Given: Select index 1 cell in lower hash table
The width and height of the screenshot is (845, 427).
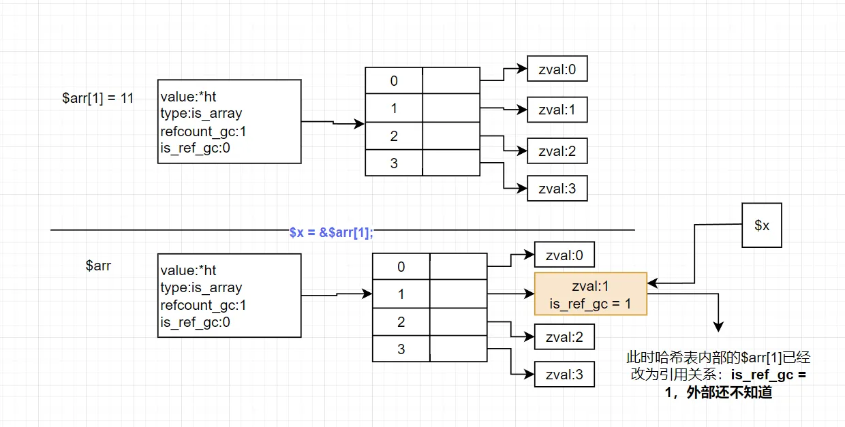Looking at the screenshot, I should pyautogui.click(x=401, y=294).
